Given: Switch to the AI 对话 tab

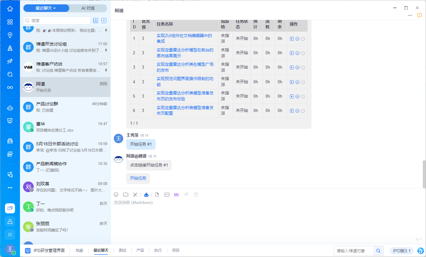Looking at the screenshot, I should click(88, 8).
